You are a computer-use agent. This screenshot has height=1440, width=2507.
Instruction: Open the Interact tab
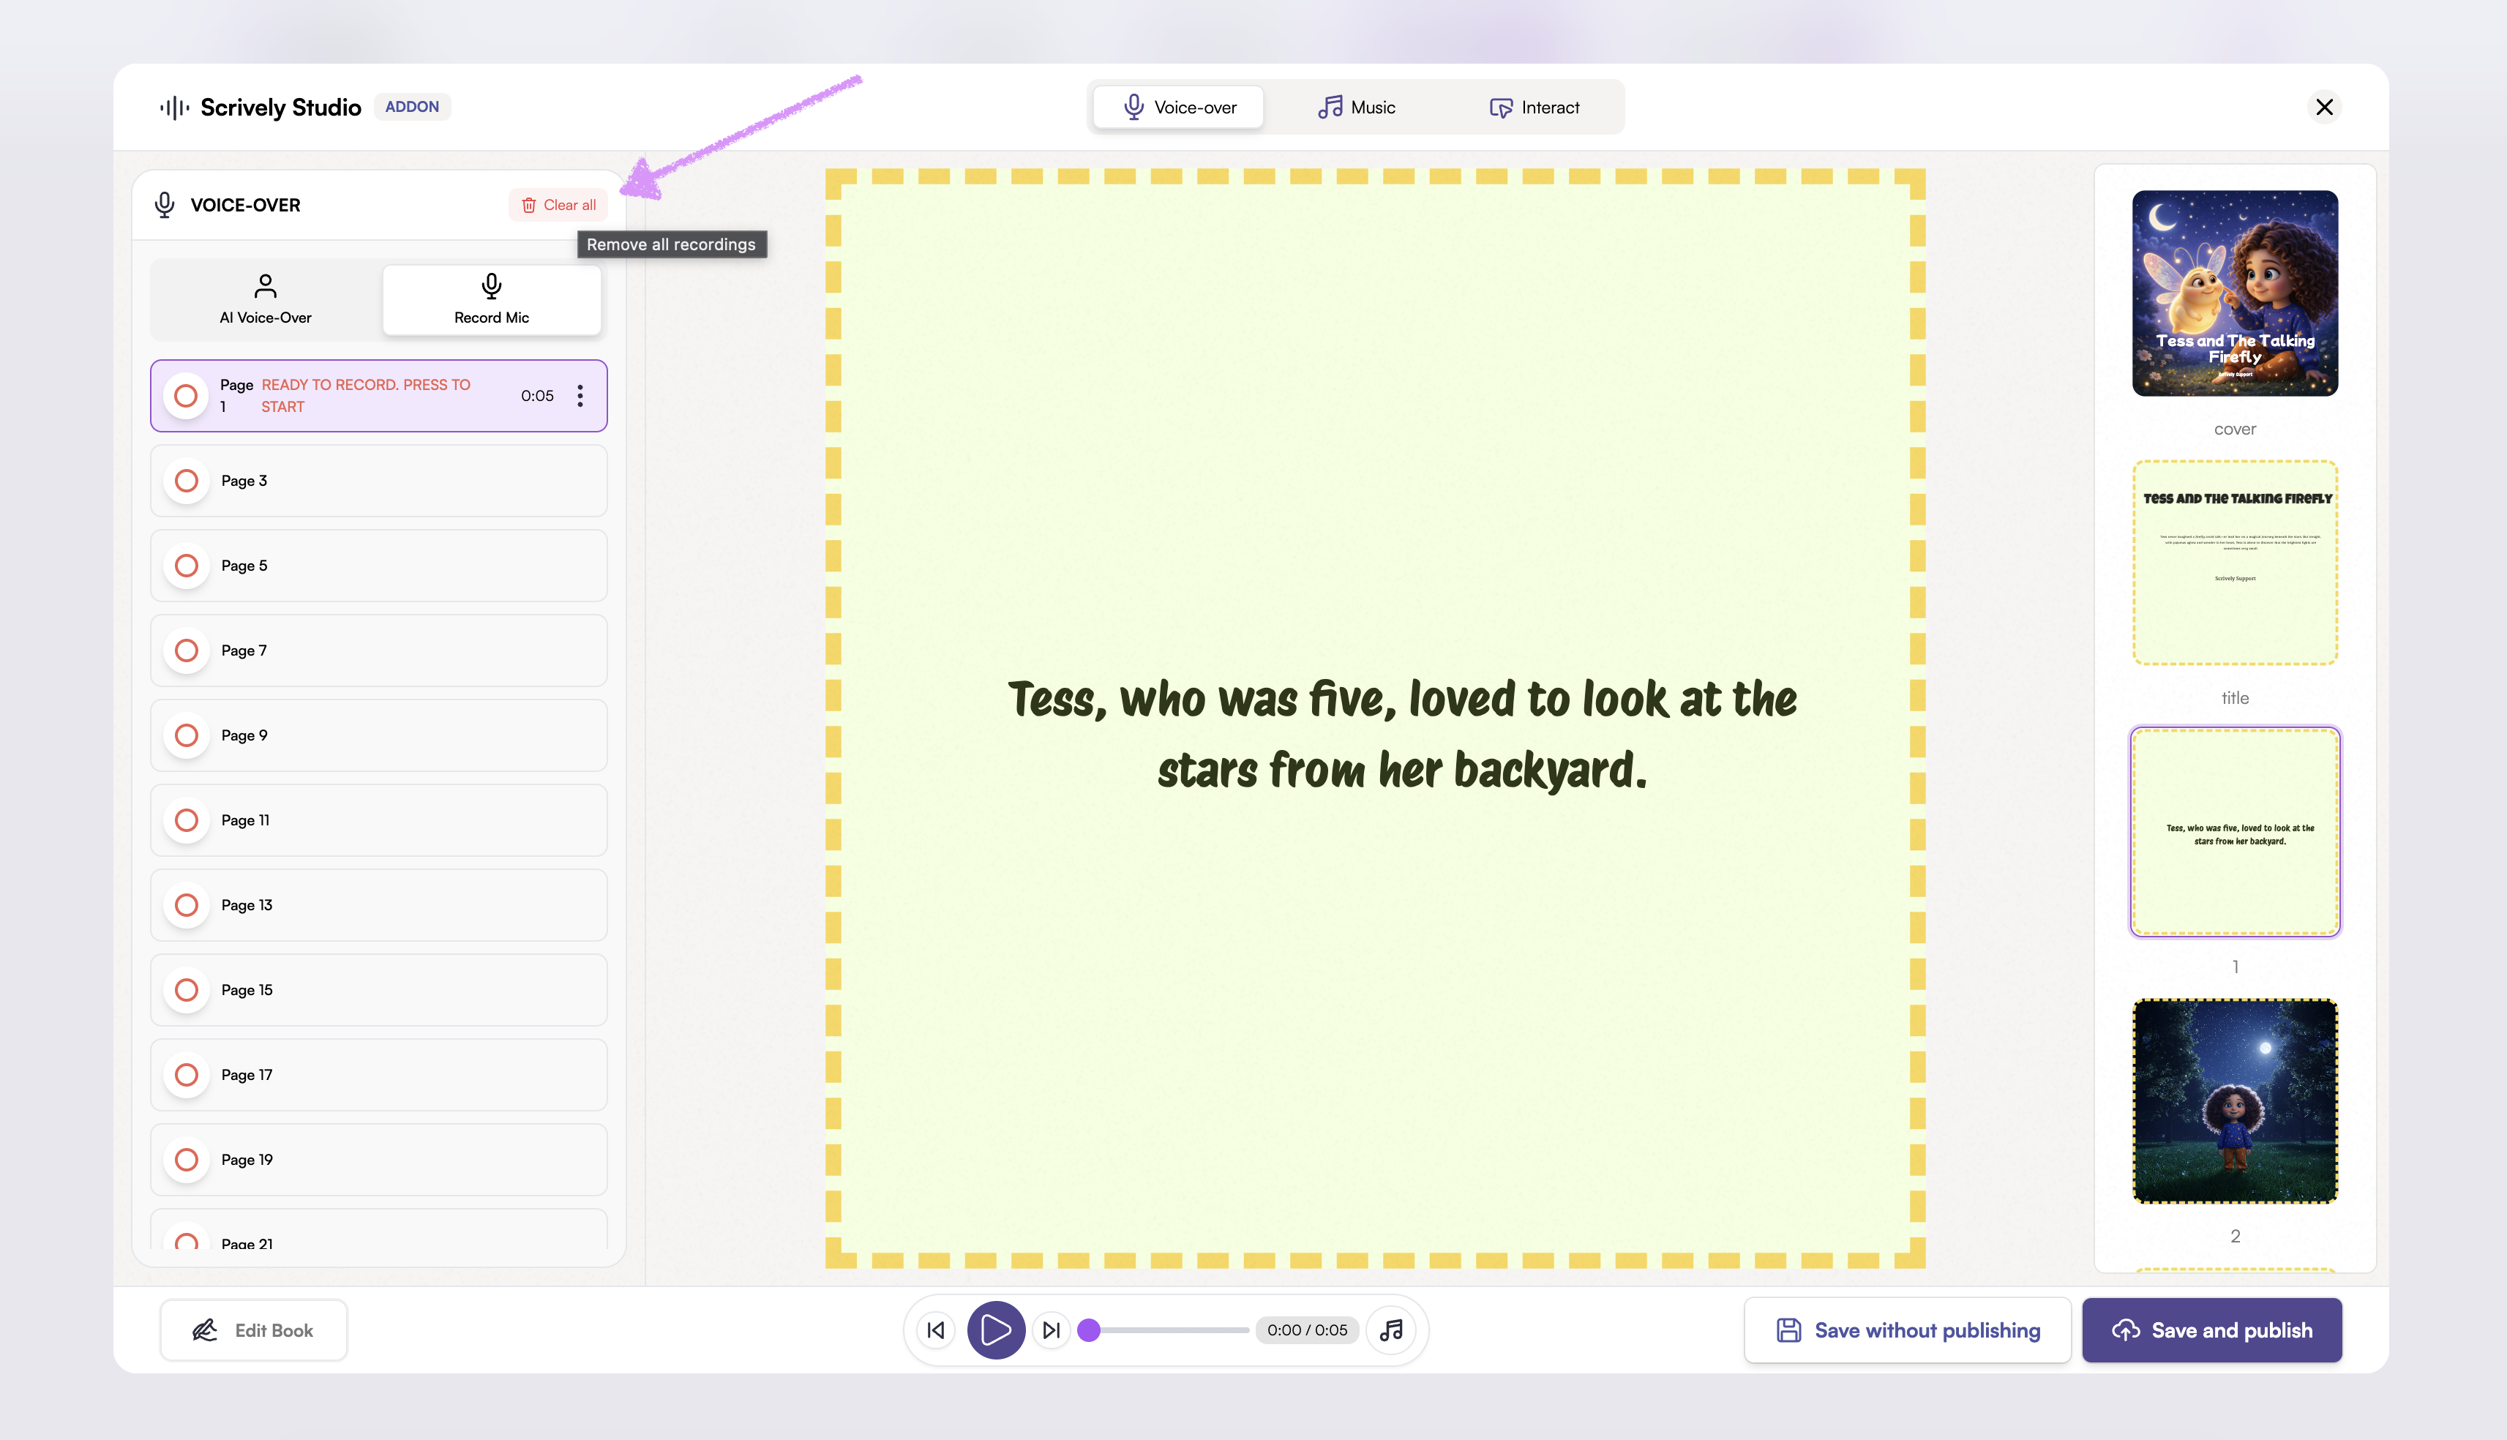tap(1534, 107)
